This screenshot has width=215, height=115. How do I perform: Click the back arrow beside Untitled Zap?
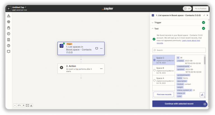tap(9, 8)
